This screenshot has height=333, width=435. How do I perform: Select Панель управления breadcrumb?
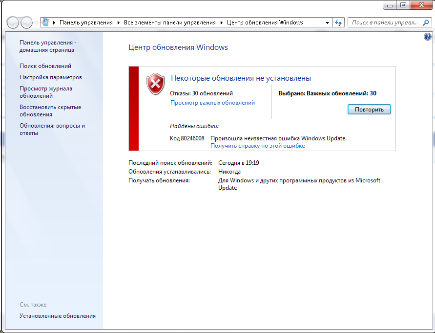pyautogui.click(x=86, y=22)
